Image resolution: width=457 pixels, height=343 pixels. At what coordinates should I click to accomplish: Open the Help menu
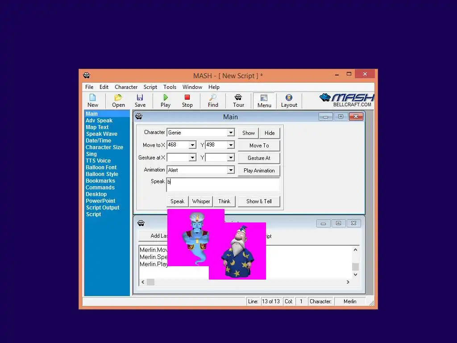(x=214, y=87)
